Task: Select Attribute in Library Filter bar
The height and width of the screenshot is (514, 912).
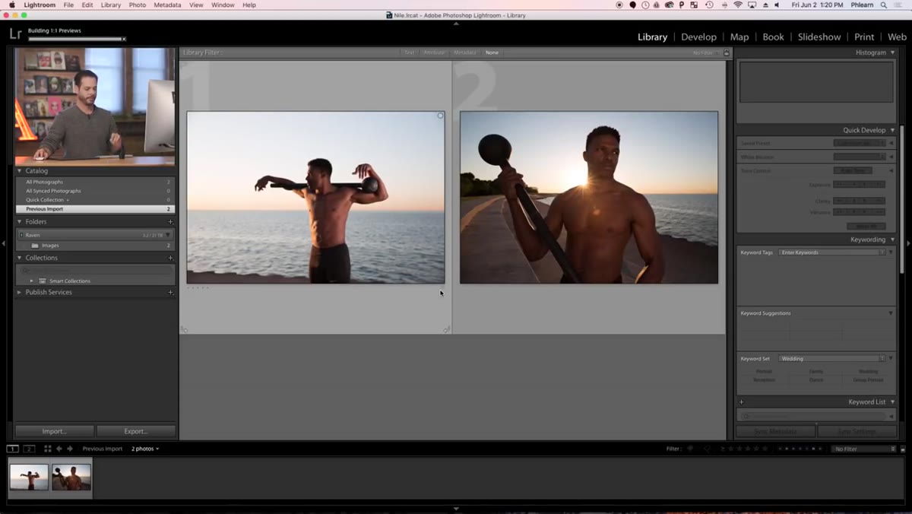Action: pyautogui.click(x=434, y=52)
